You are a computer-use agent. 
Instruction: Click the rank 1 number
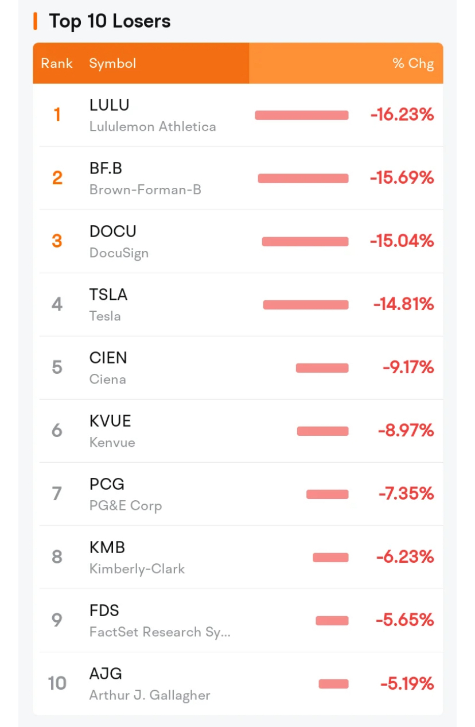click(57, 115)
